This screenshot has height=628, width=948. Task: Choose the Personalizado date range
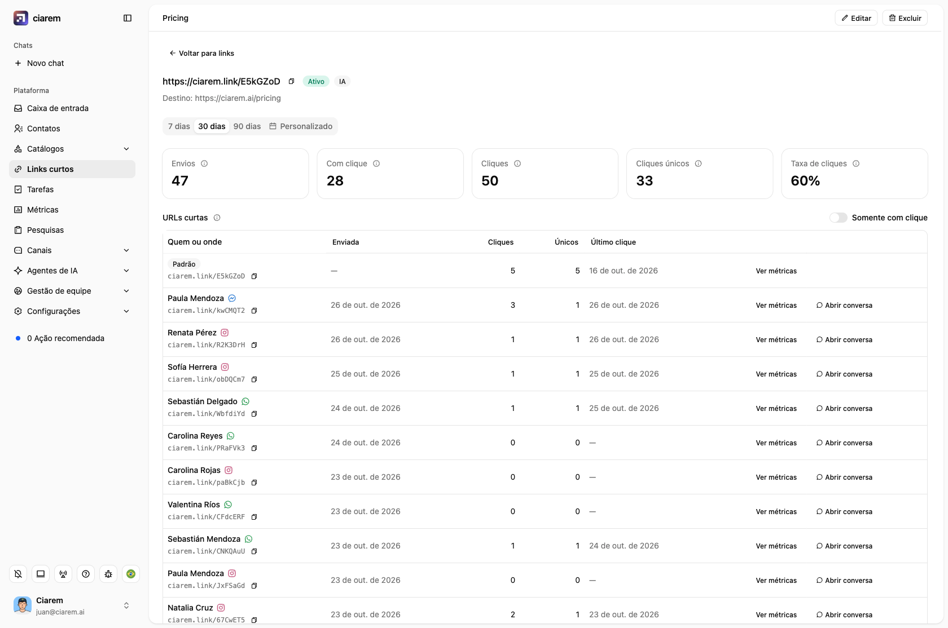pyautogui.click(x=301, y=126)
